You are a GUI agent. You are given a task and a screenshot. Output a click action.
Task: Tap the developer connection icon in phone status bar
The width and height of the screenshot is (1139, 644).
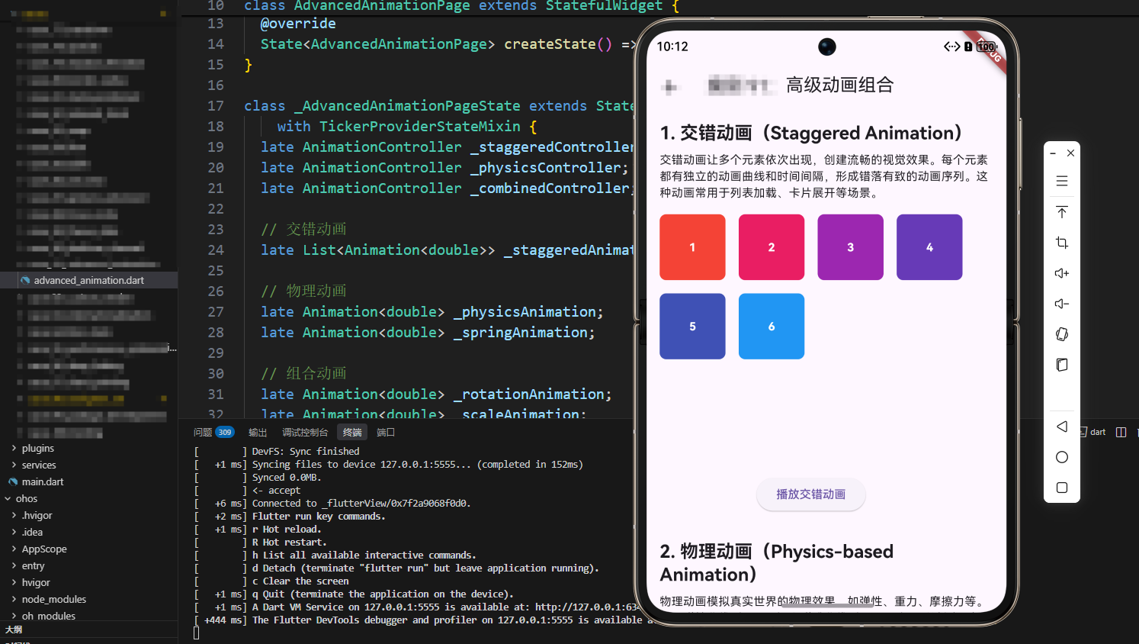point(951,47)
